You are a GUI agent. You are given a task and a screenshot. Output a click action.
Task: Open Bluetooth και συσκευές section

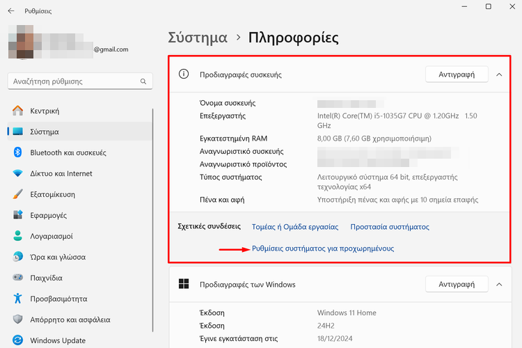pos(80,152)
